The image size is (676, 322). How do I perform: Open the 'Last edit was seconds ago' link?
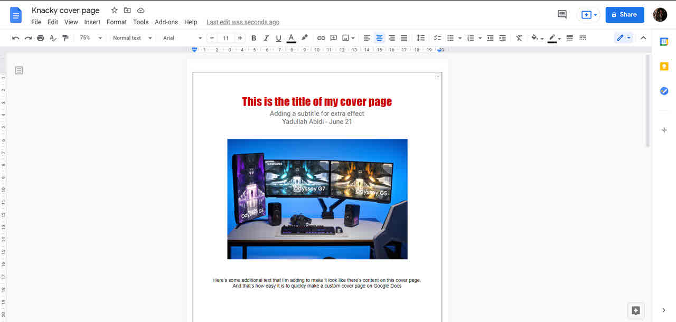(243, 22)
